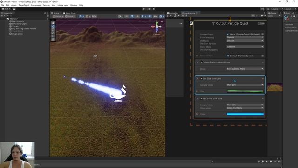Open the Component menu
Viewport: 298px width, 168px height.
(36, 5)
